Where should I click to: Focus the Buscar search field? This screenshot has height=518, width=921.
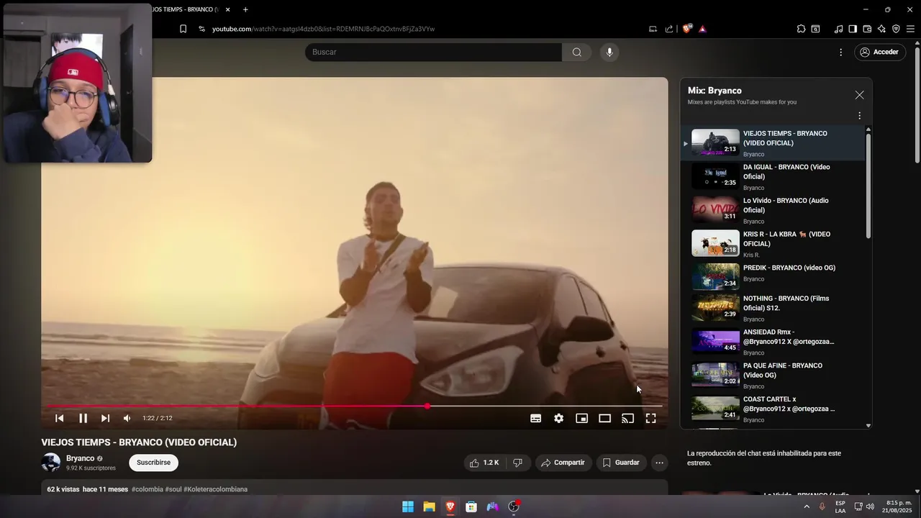pyautogui.click(x=433, y=52)
